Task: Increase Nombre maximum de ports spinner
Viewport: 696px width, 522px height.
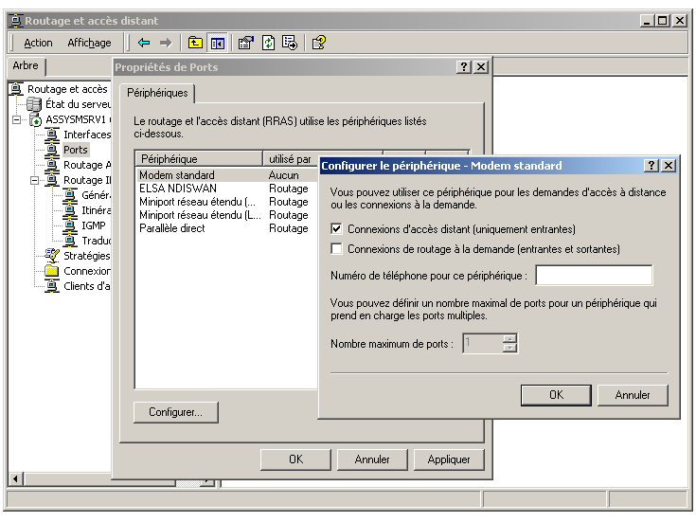Action: pos(510,338)
